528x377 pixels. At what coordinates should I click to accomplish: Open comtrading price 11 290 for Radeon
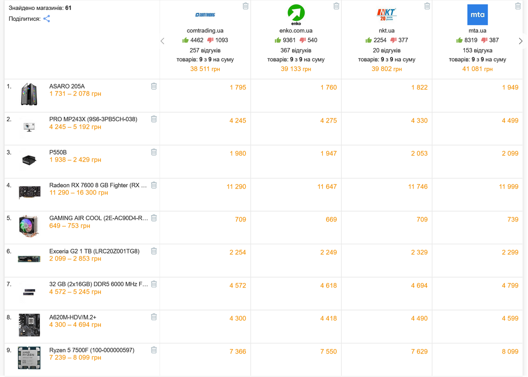pyautogui.click(x=236, y=187)
